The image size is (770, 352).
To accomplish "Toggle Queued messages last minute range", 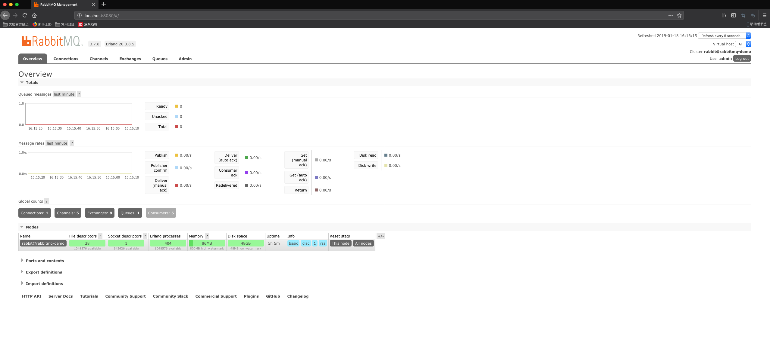I will pyautogui.click(x=64, y=94).
